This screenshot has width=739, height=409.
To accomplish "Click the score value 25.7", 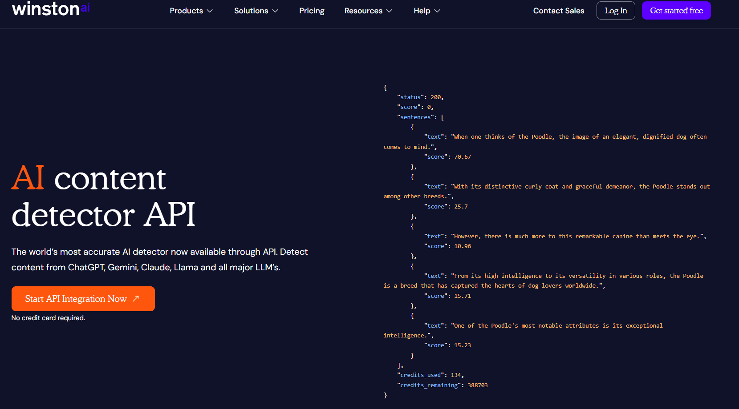I will (x=461, y=207).
